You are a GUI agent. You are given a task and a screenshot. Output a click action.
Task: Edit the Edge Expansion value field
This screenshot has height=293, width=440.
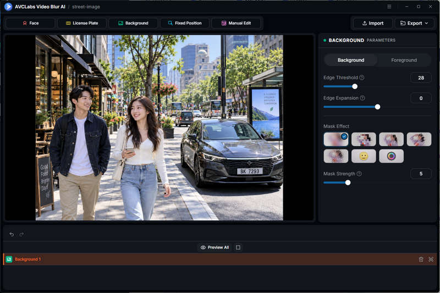coord(421,98)
